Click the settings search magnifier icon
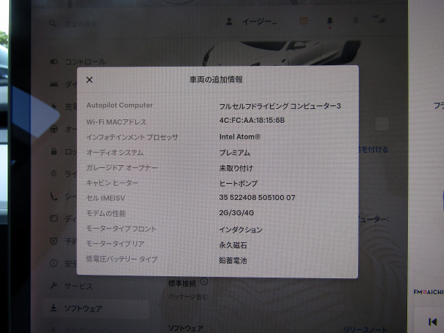Screen dimensions: 444x333 (53, 23)
